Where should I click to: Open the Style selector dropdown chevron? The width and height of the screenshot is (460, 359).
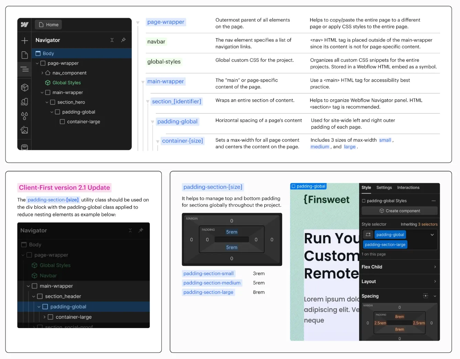(432, 235)
